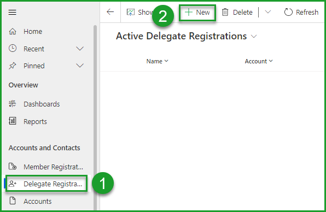Image resolution: width=326 pixels, height=212 pixels.
Task: Expand the Pinned section chevron
Action: coord(80,66)
